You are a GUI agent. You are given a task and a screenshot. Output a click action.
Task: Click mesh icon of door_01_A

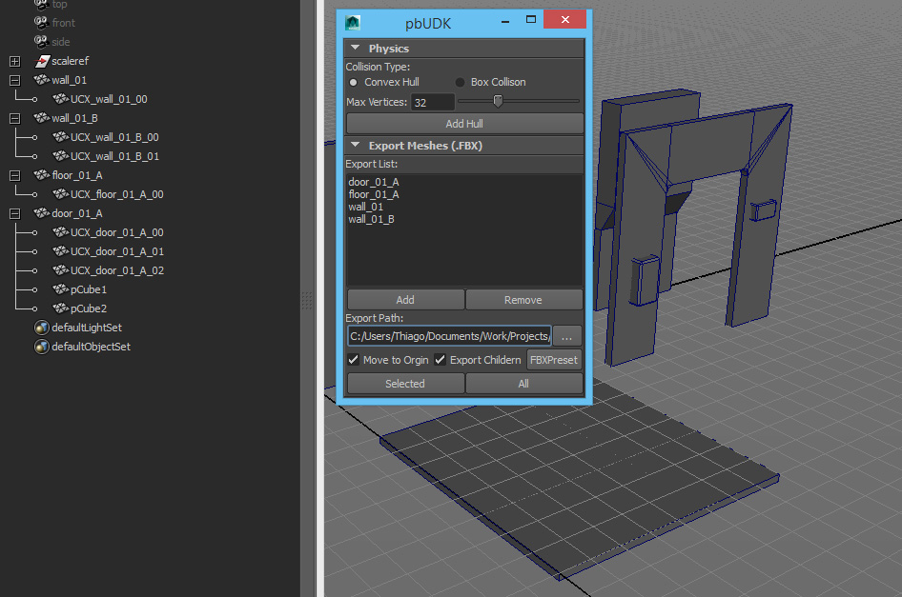[x=41, y=213]
